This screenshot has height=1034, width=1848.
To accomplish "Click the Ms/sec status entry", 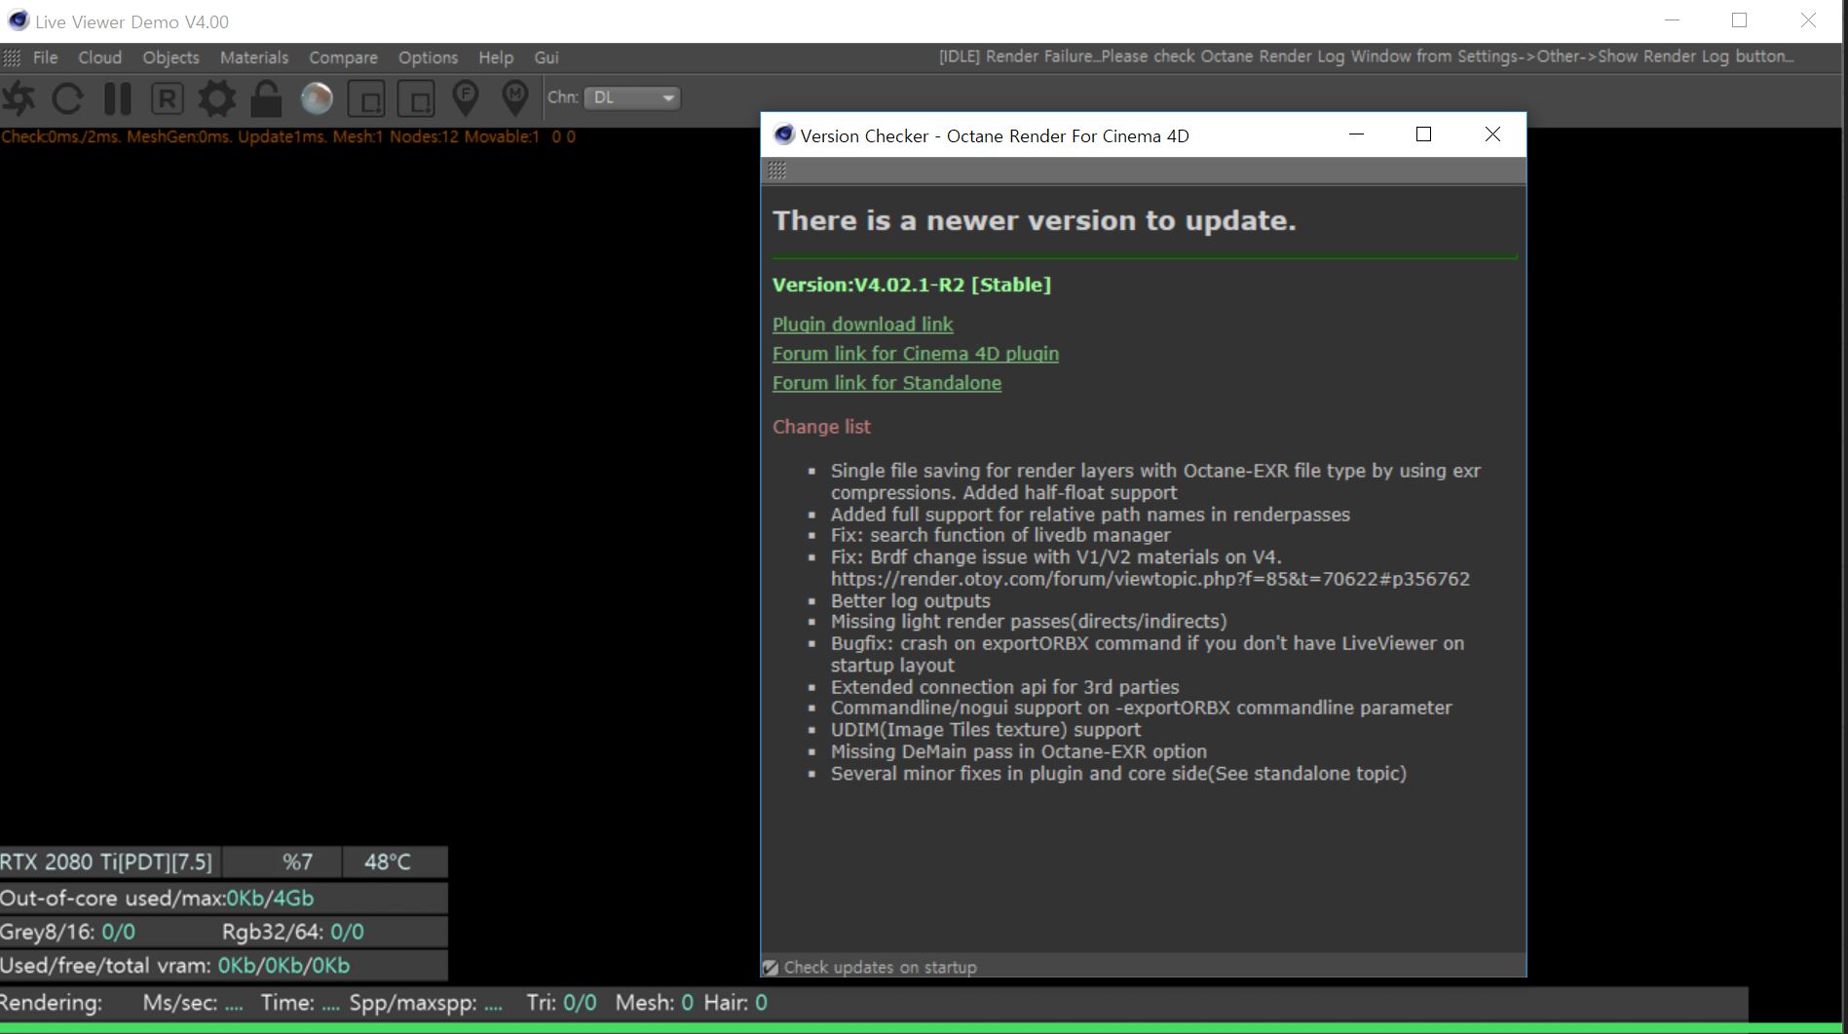I will [193, 1003].
